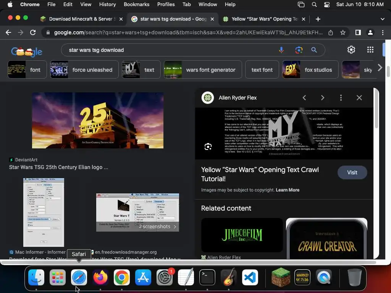Open Google quick settings gear
The image size is (391, 293).
[351, 50]
